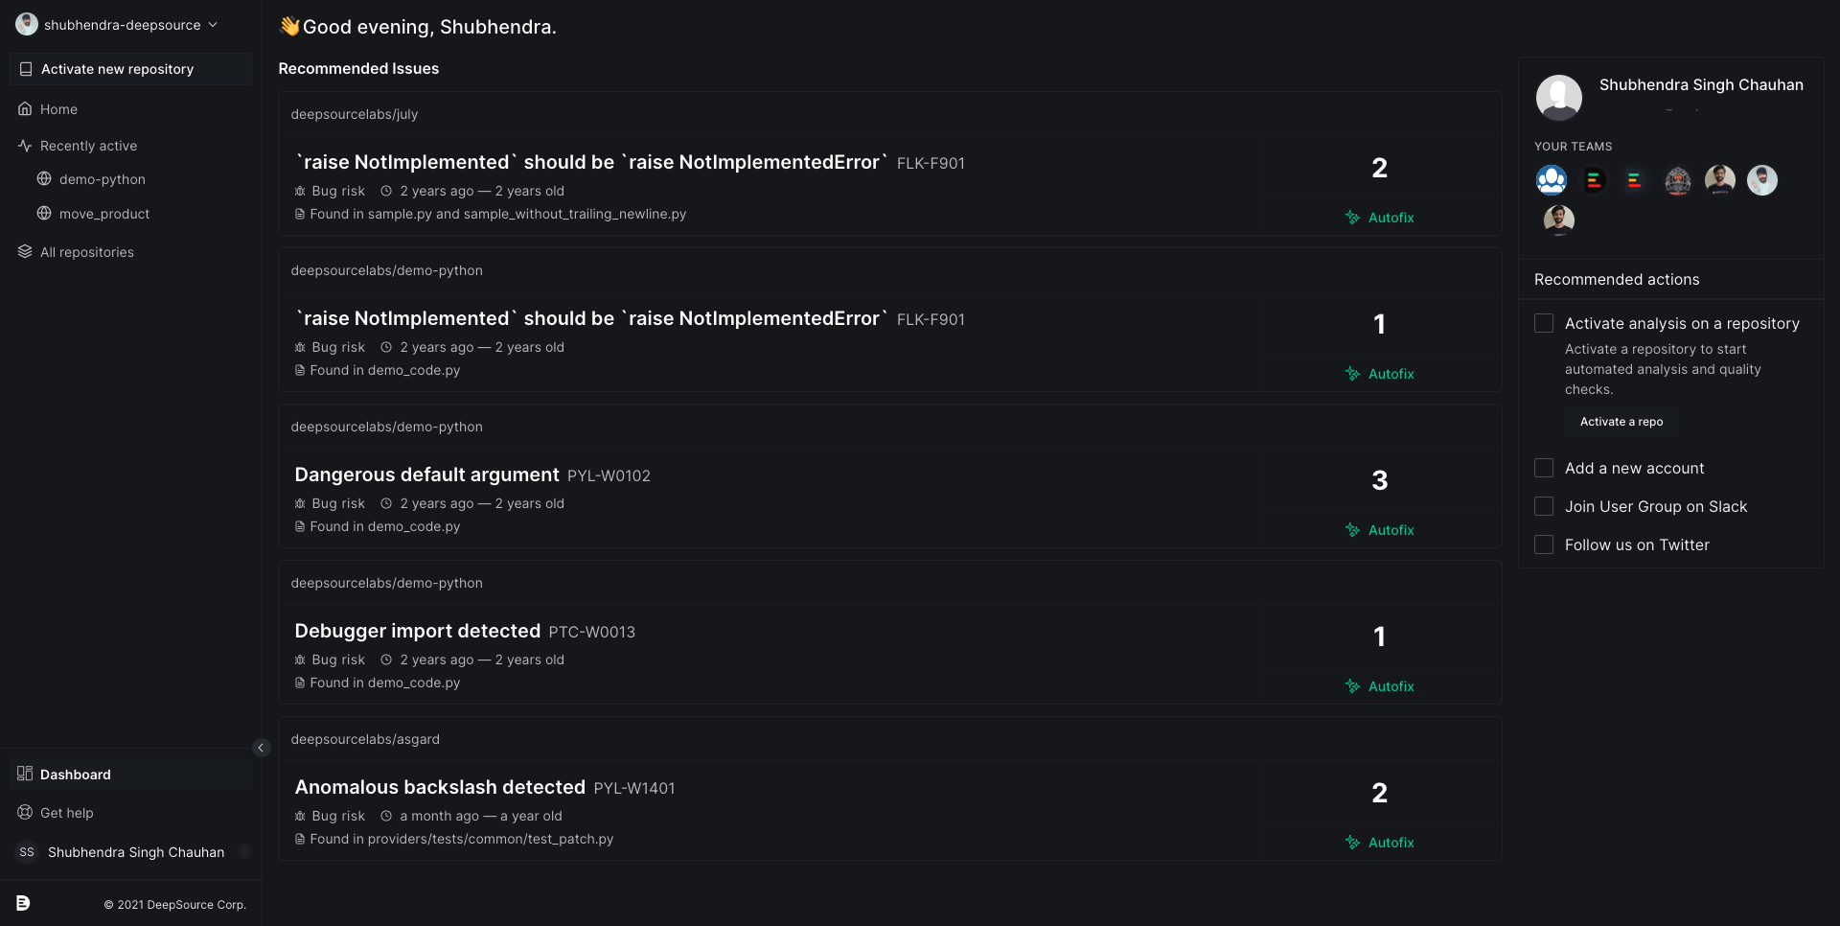Click the book icon for Activate new repository

24,68
